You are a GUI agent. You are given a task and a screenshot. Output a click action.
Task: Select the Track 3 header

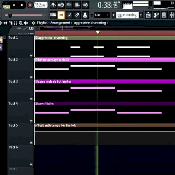[21, 90]
